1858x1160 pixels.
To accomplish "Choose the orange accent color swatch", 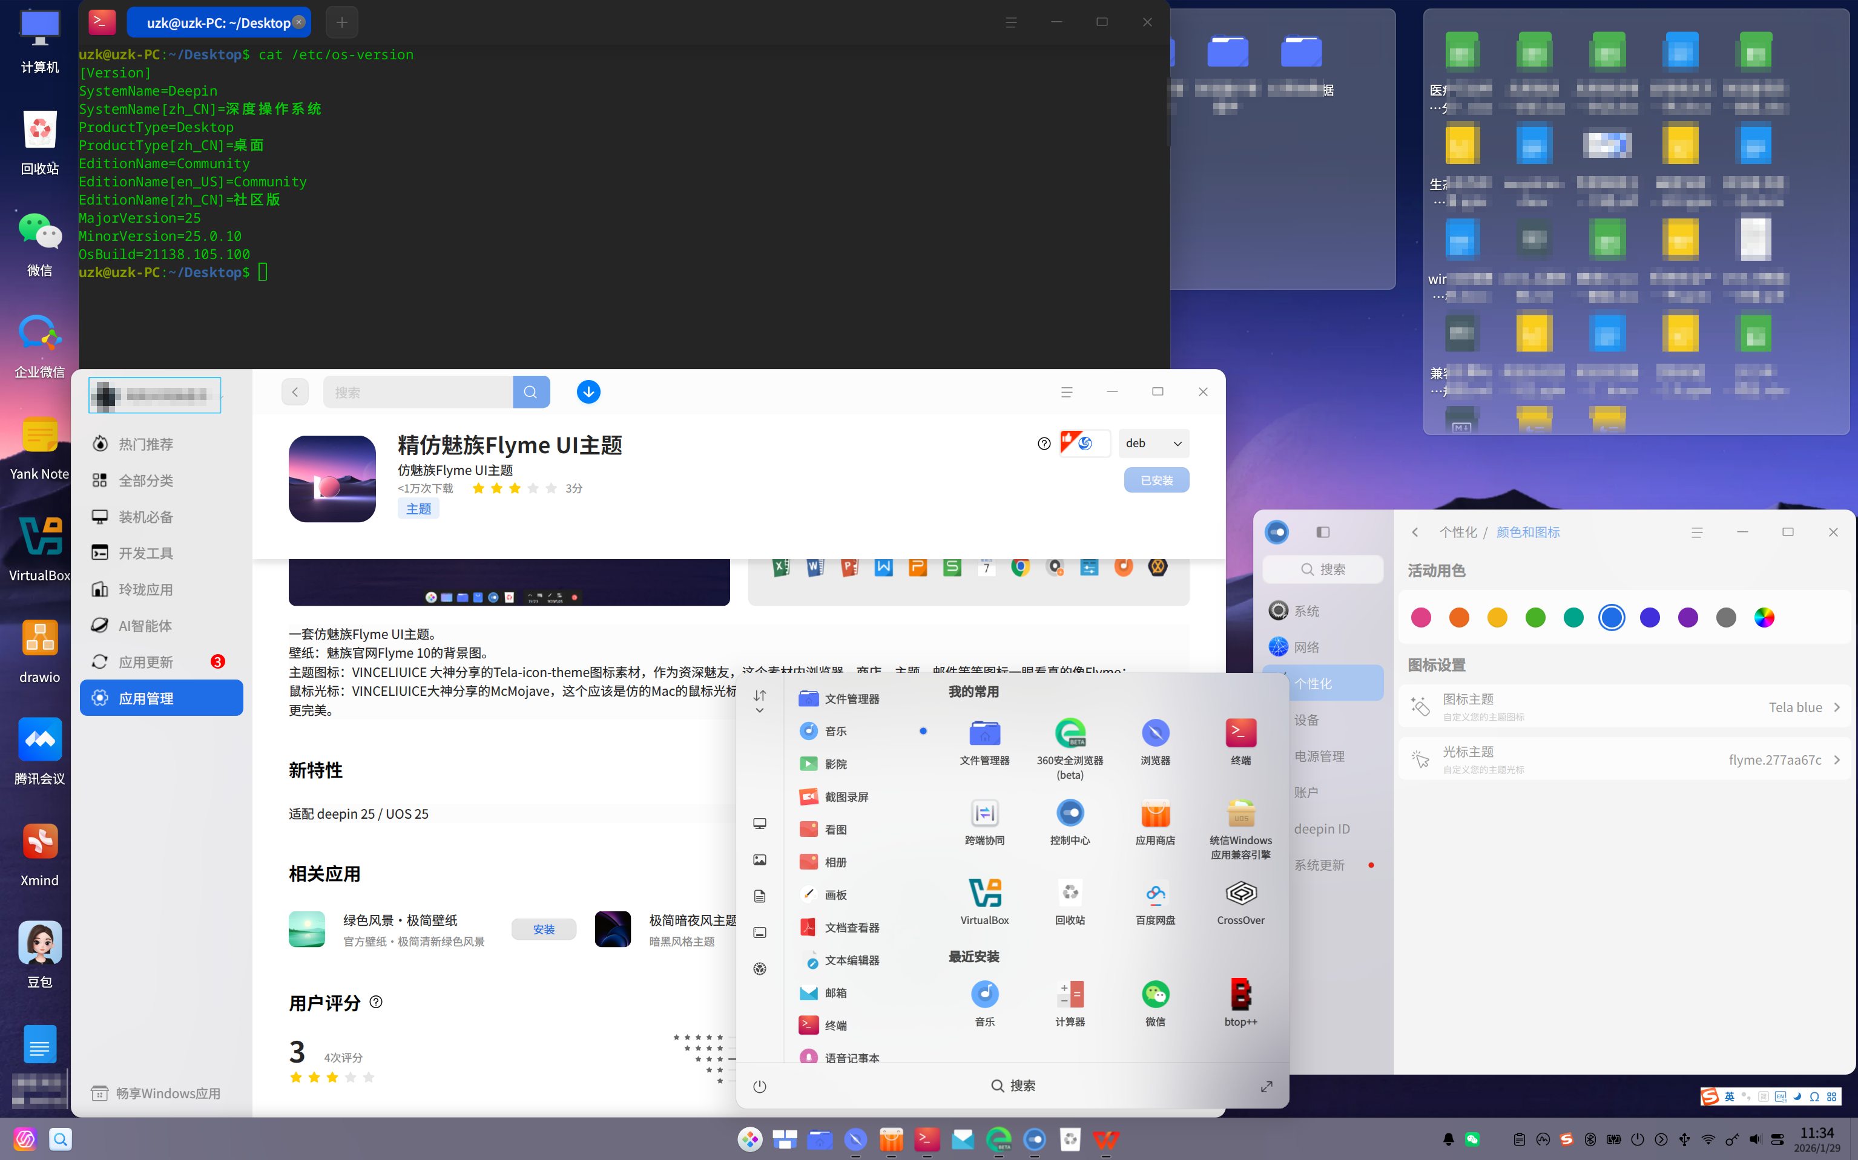I will tap(1459, 618).
